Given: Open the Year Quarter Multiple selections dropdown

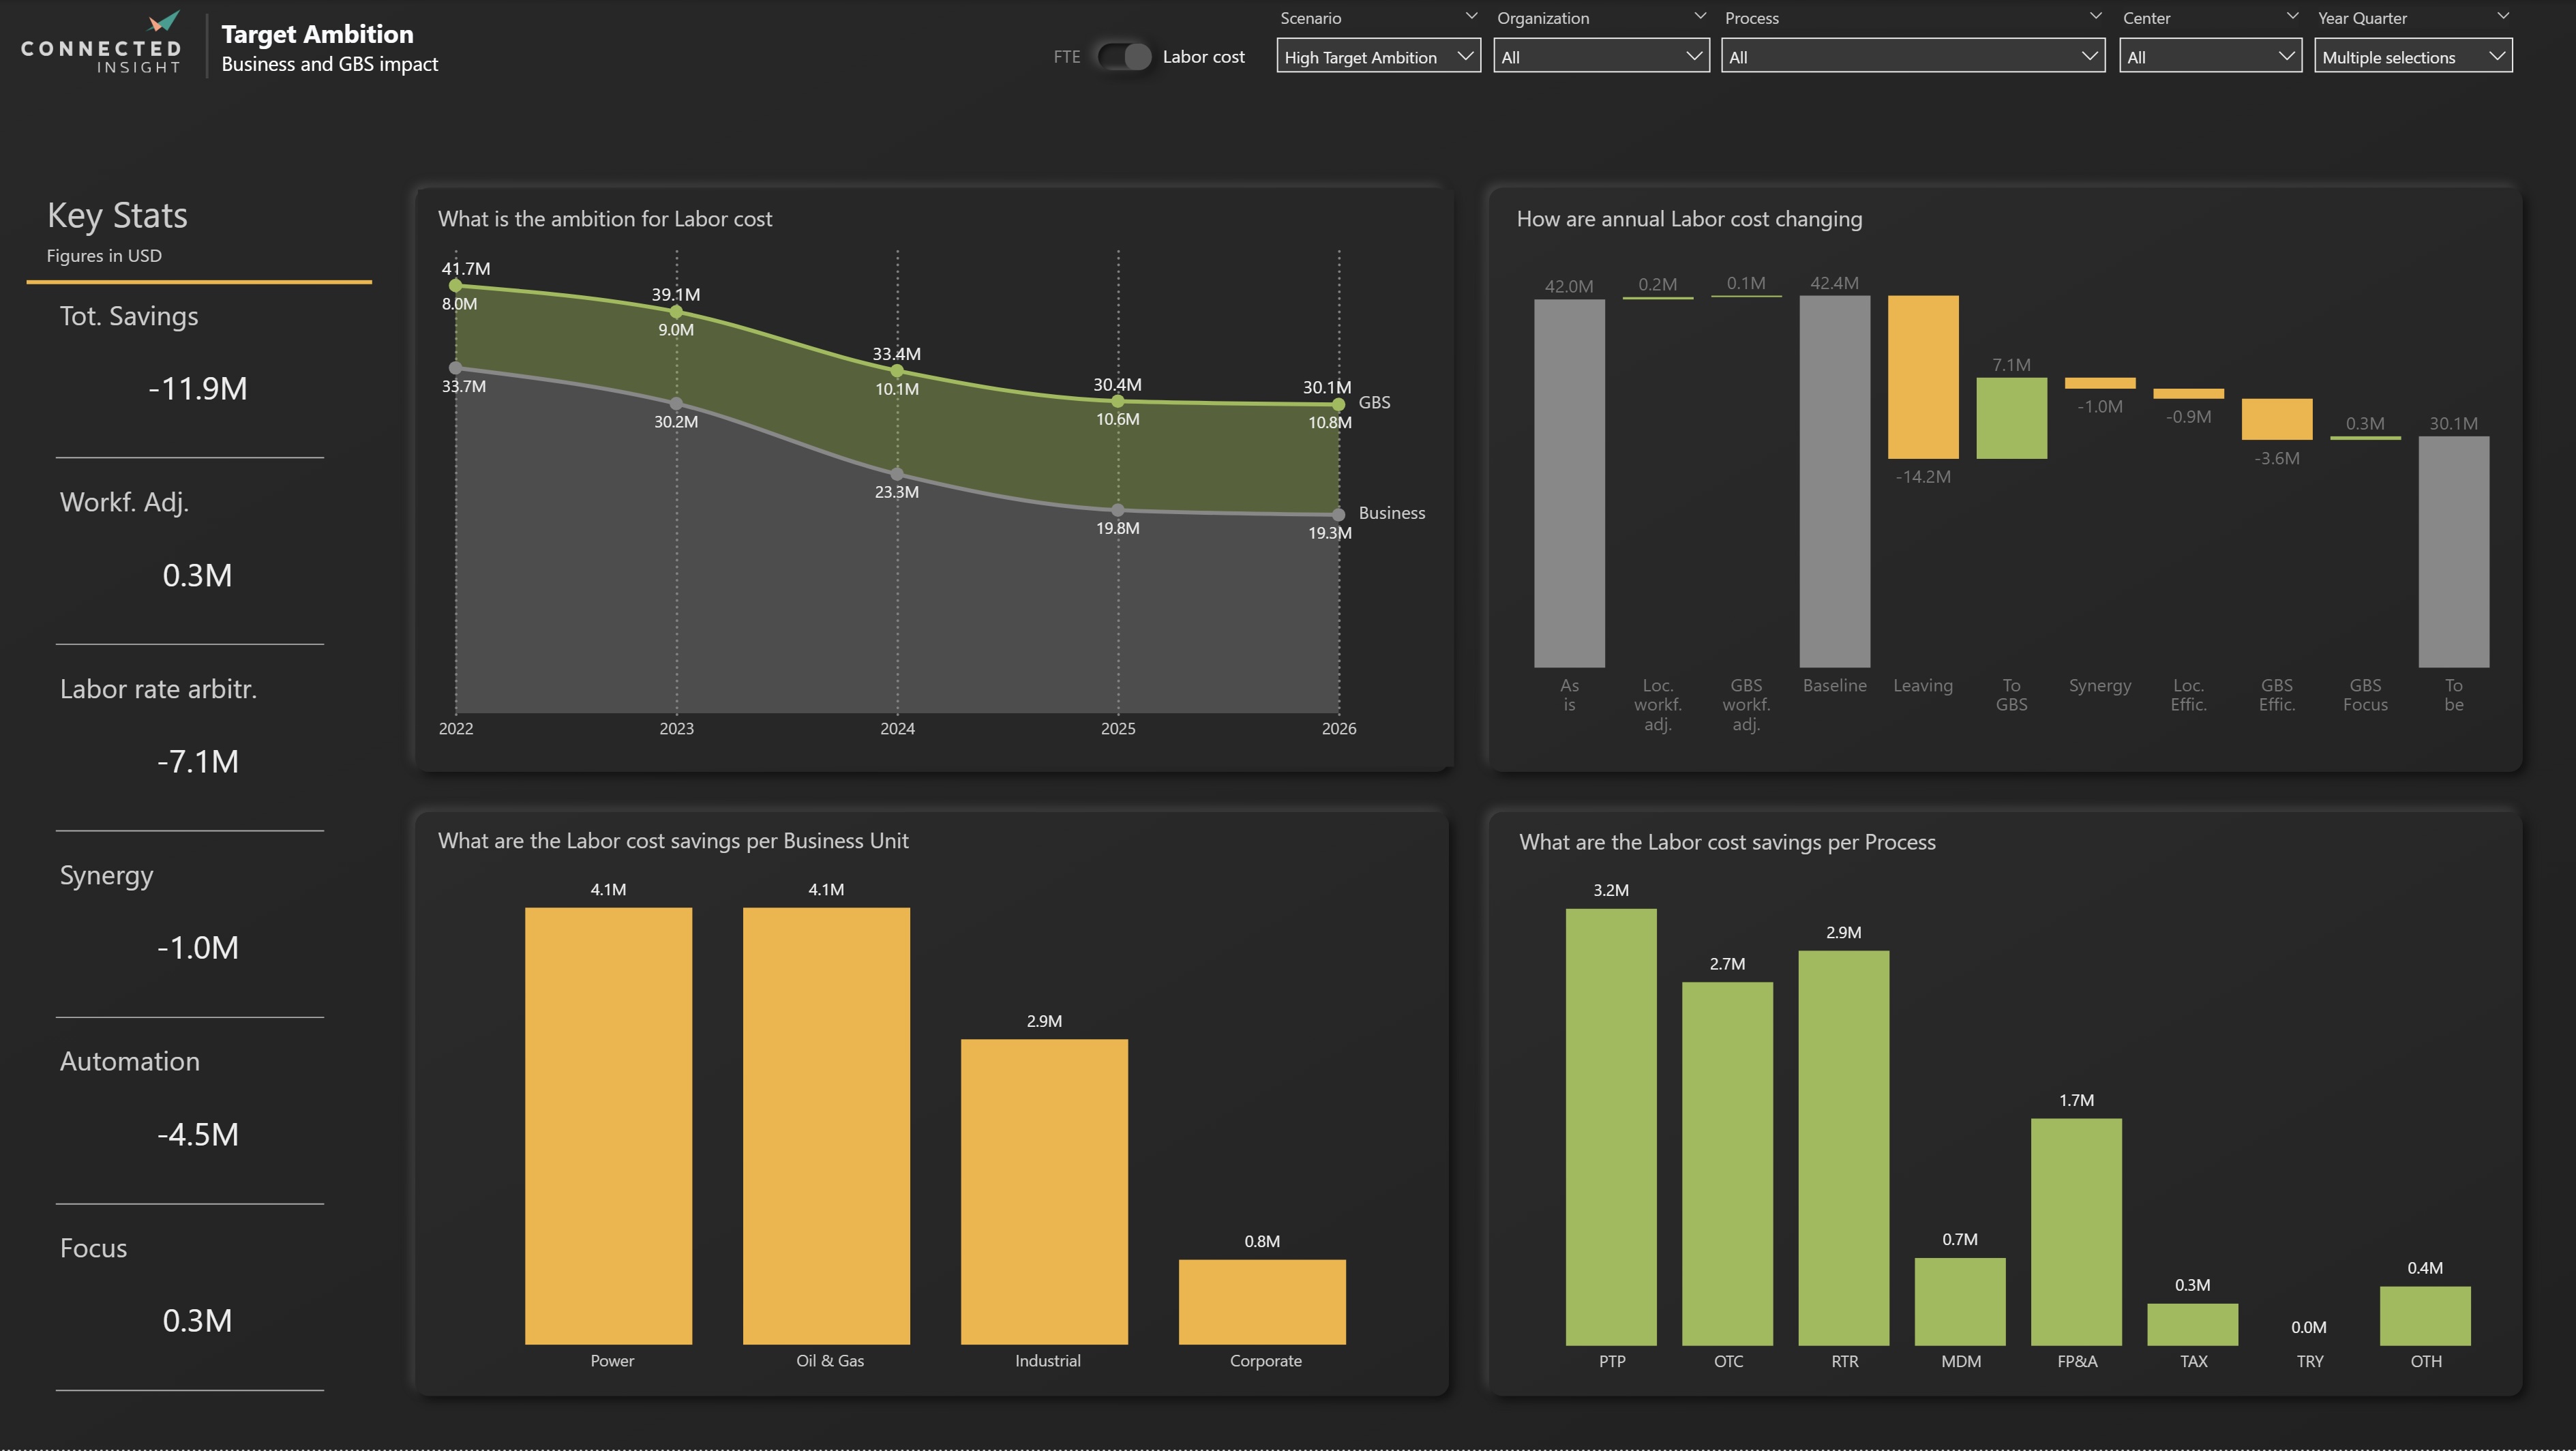Looking at the screenshot, I should point(2411,57).
